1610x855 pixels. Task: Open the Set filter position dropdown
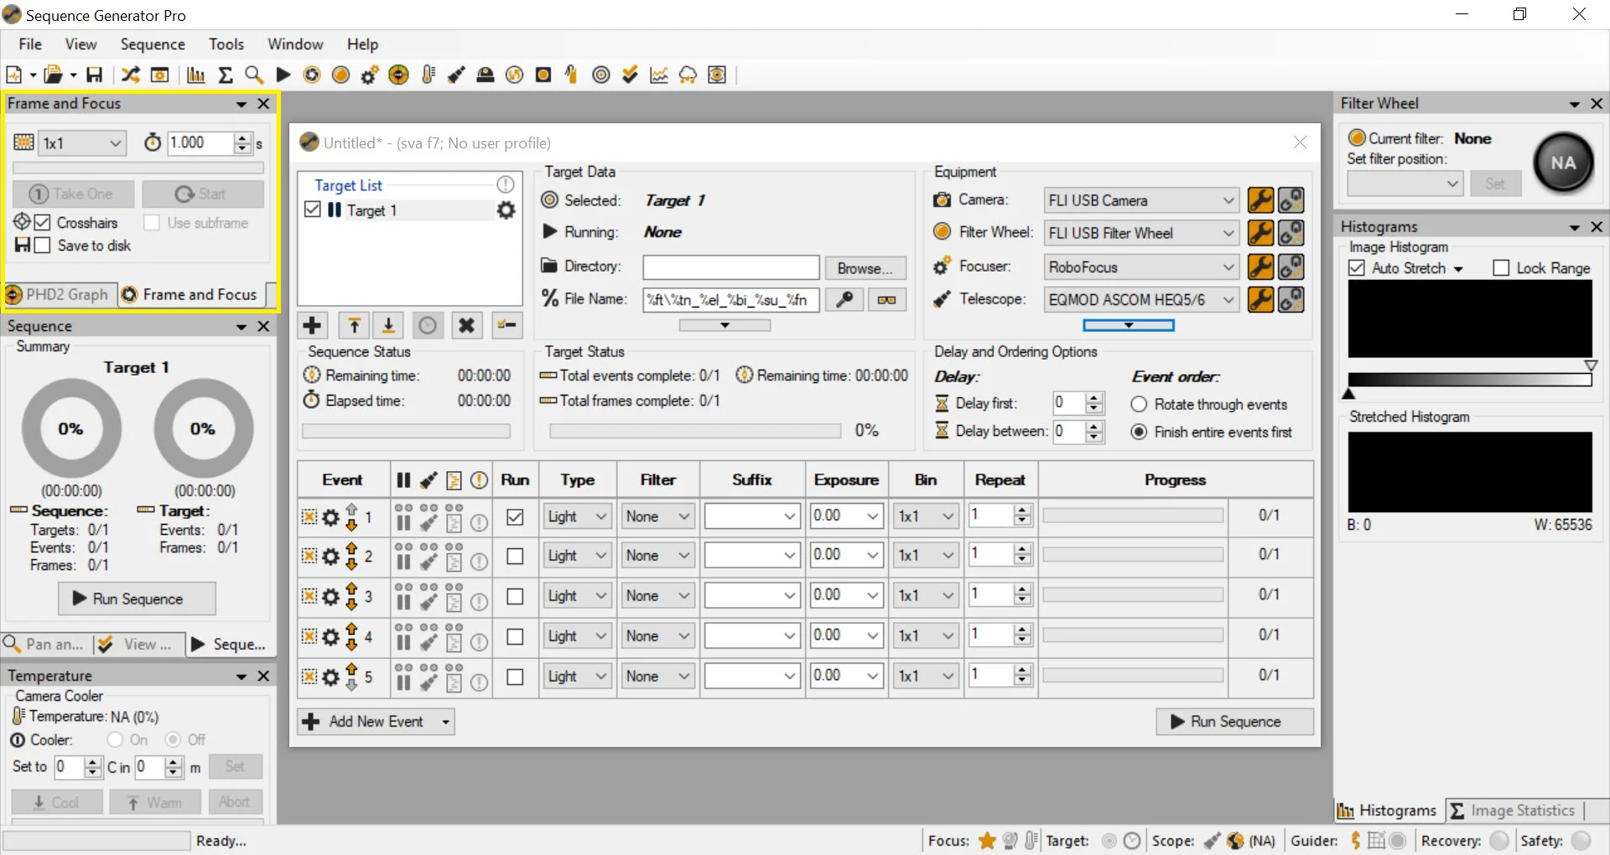(1405, 184)
